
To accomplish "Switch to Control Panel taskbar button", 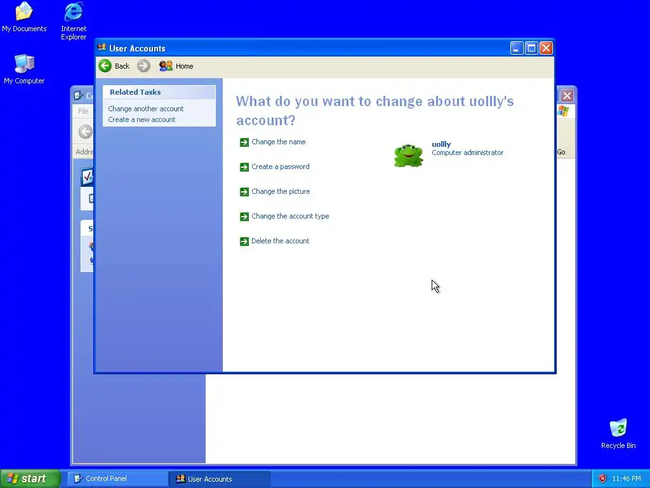I will tap(117, 478).
